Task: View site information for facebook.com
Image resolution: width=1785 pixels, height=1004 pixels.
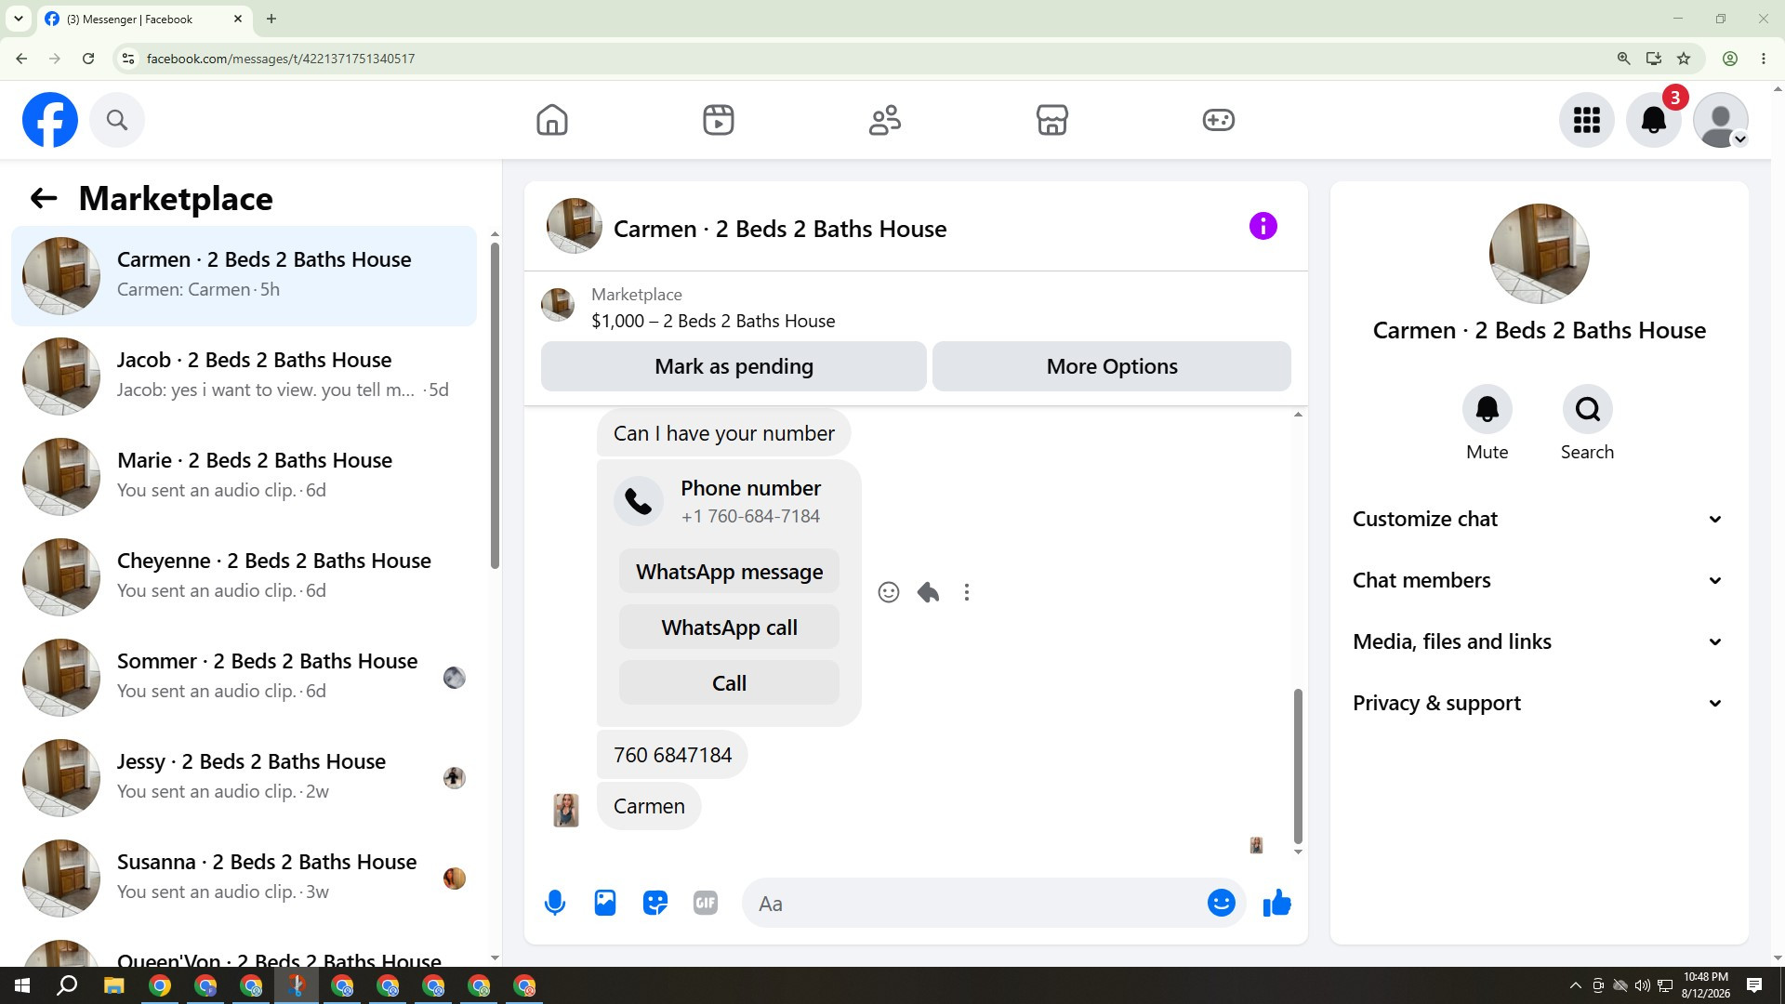Action: click(128, 59)
